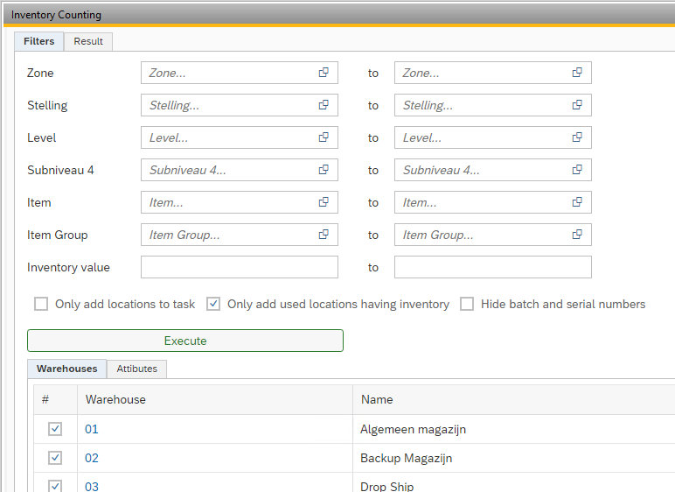The height and width of the screenshot is (492, 675).
Task: Open lookup icon in Zone from field
Action: 324,73
